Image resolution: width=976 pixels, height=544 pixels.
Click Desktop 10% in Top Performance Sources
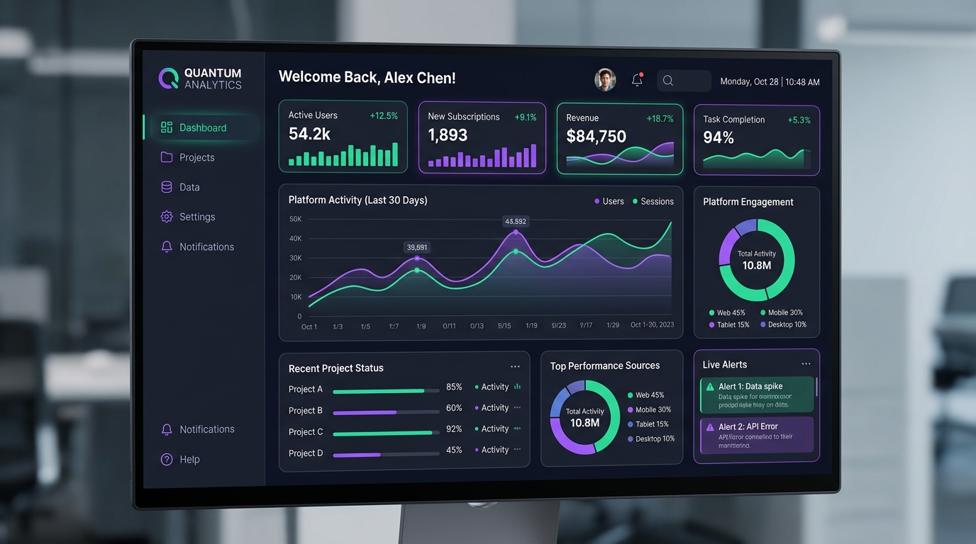point(650,439)
